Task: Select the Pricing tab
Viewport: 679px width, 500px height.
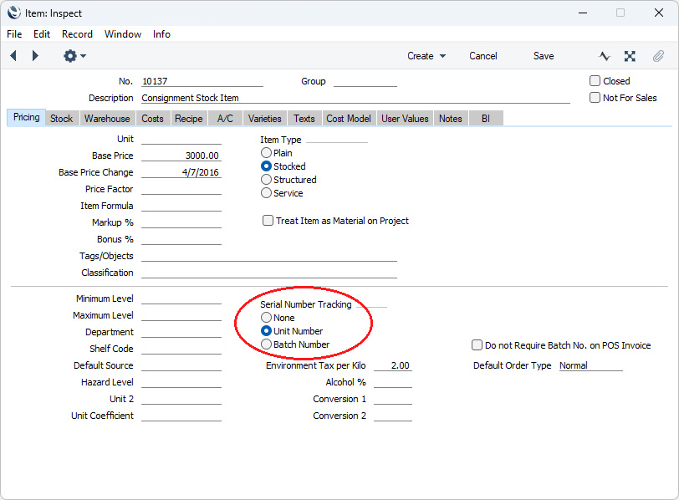Action: pos(27,117)
